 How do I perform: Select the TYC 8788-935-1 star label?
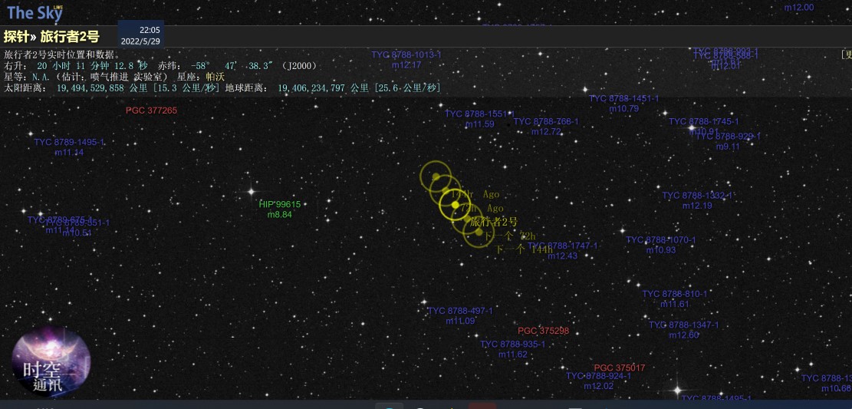[512, 345]
